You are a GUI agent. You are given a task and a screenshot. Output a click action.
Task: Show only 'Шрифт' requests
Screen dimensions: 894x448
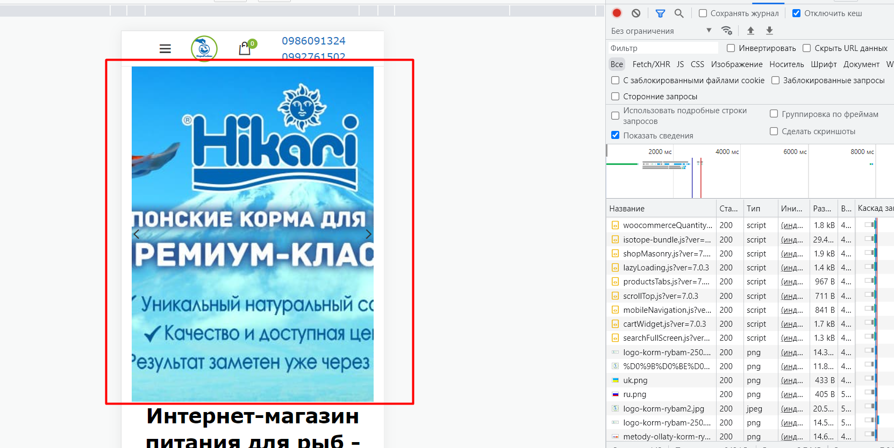(824, 64)
